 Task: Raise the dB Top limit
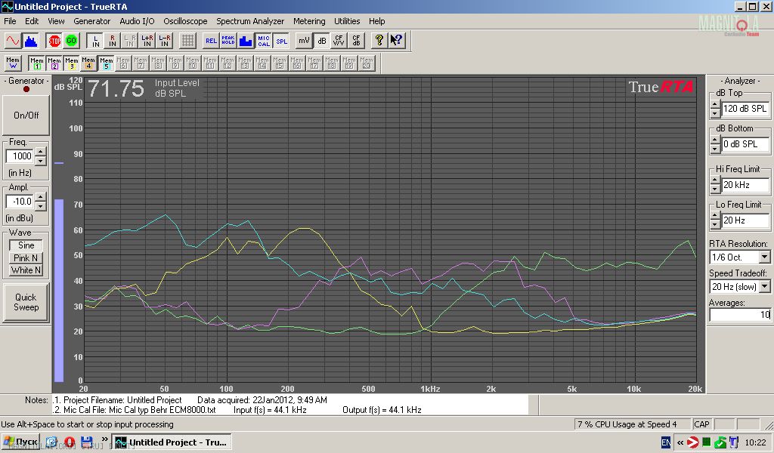click(x=715, y=104)
